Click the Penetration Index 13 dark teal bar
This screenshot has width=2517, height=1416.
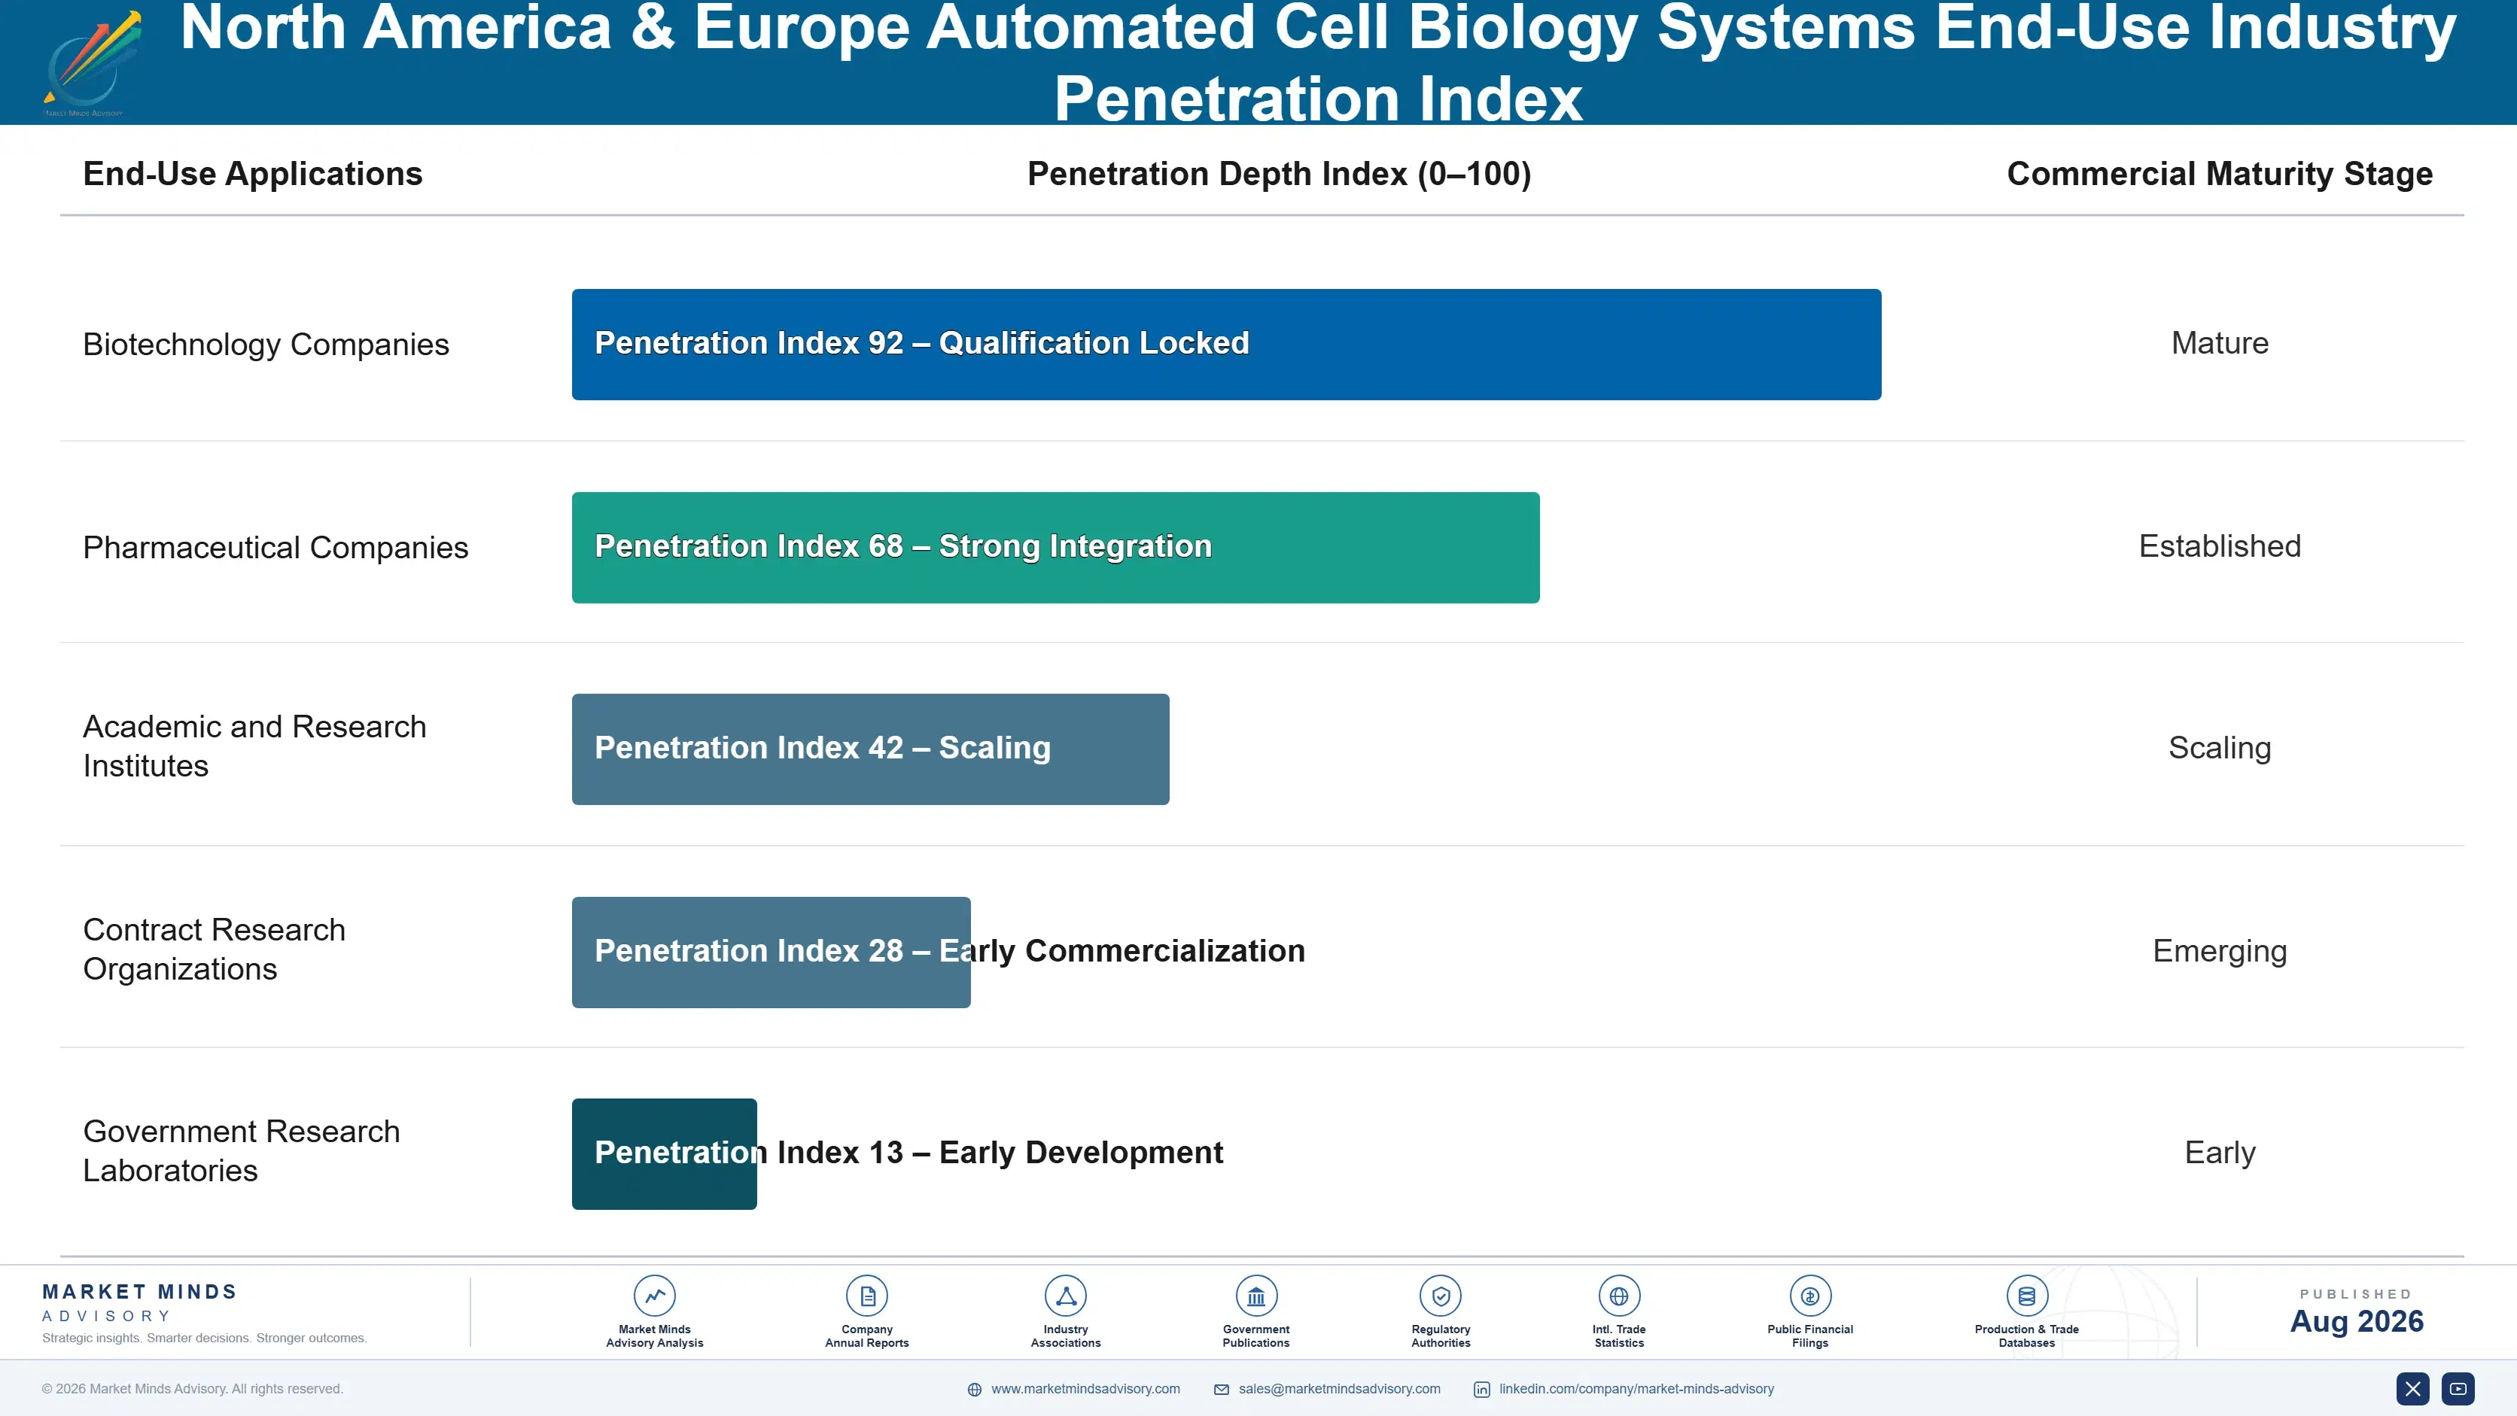click(665, 1154)
